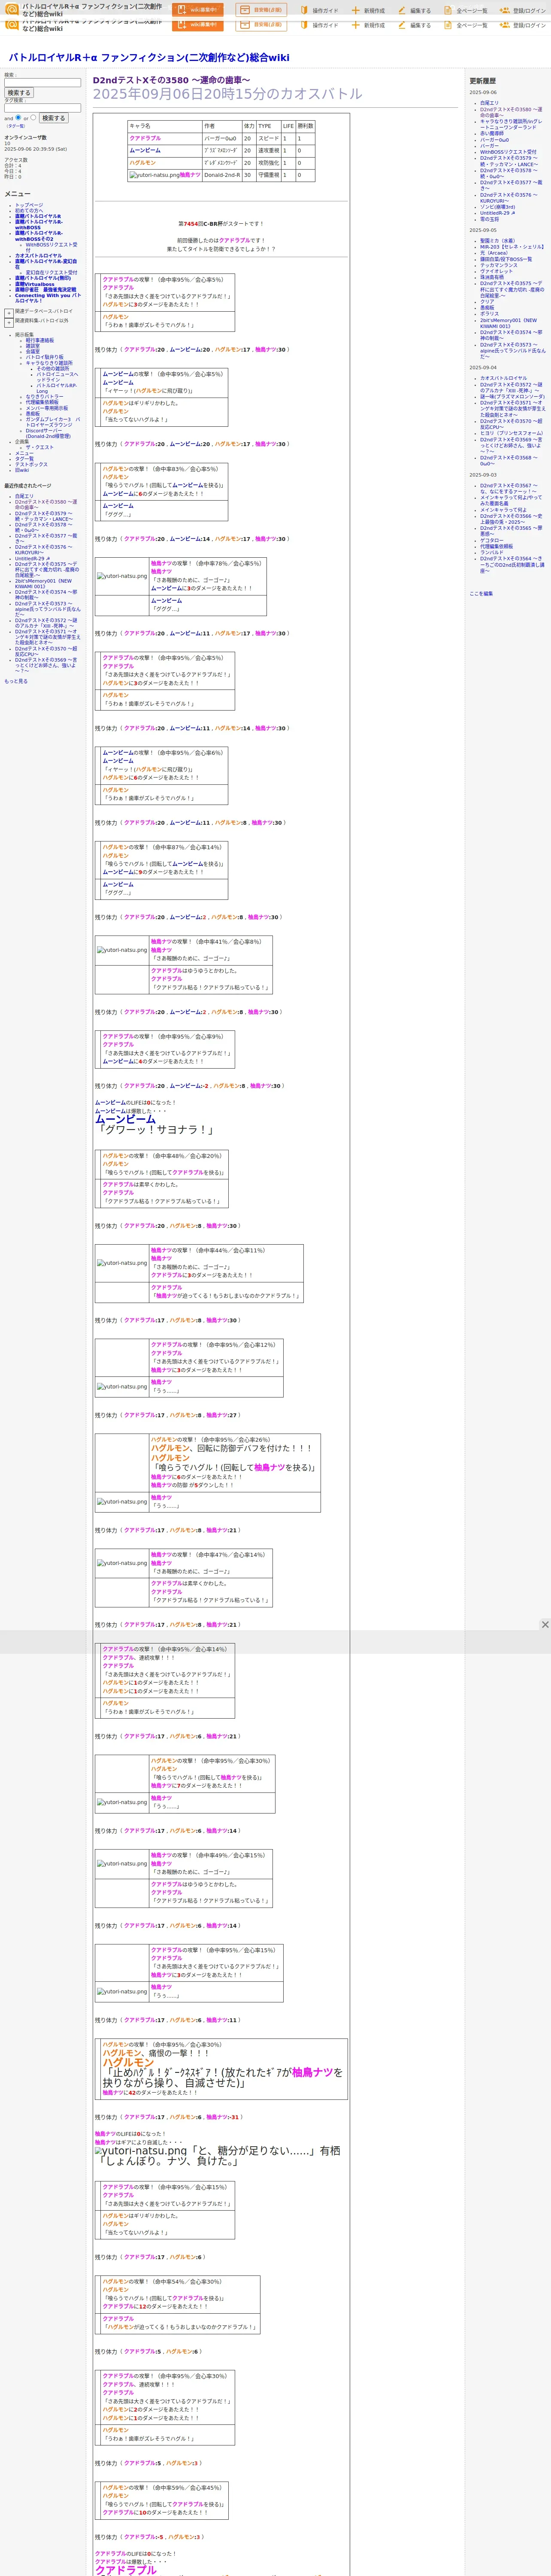
Task: Click もっと見る under recent pages
Action: [16, 681]
